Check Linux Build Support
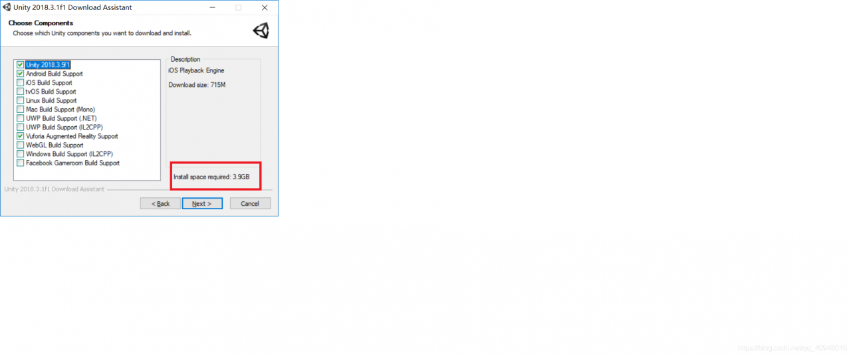Image resolution: width=851 pixels, height=356 pixels. 21,100
